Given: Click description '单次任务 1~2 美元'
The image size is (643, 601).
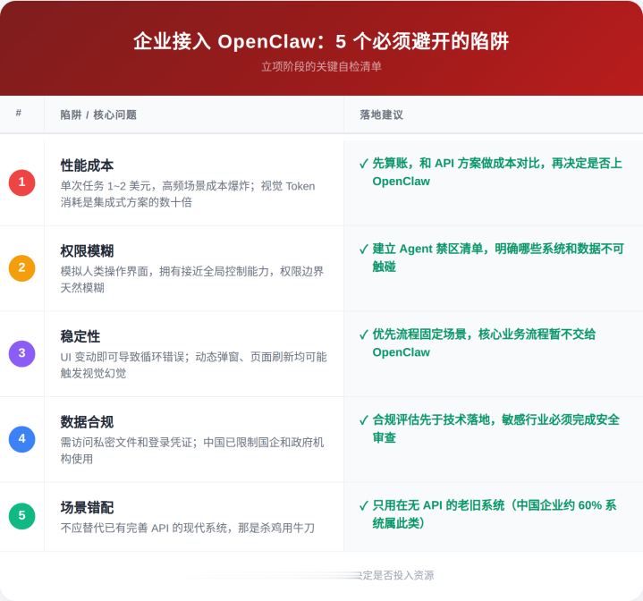Looking at the screenshot, I should coord(188,194).
